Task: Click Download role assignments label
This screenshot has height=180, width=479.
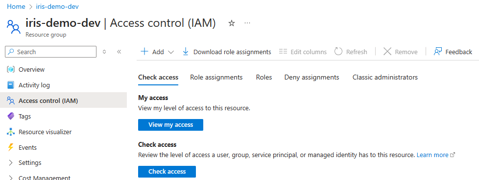Action: coord(232,52)
